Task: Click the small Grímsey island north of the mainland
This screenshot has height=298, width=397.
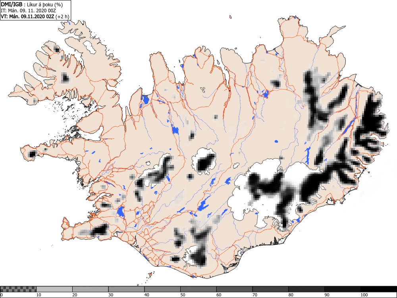Action: pyautogui.click(x=230, y=17)
